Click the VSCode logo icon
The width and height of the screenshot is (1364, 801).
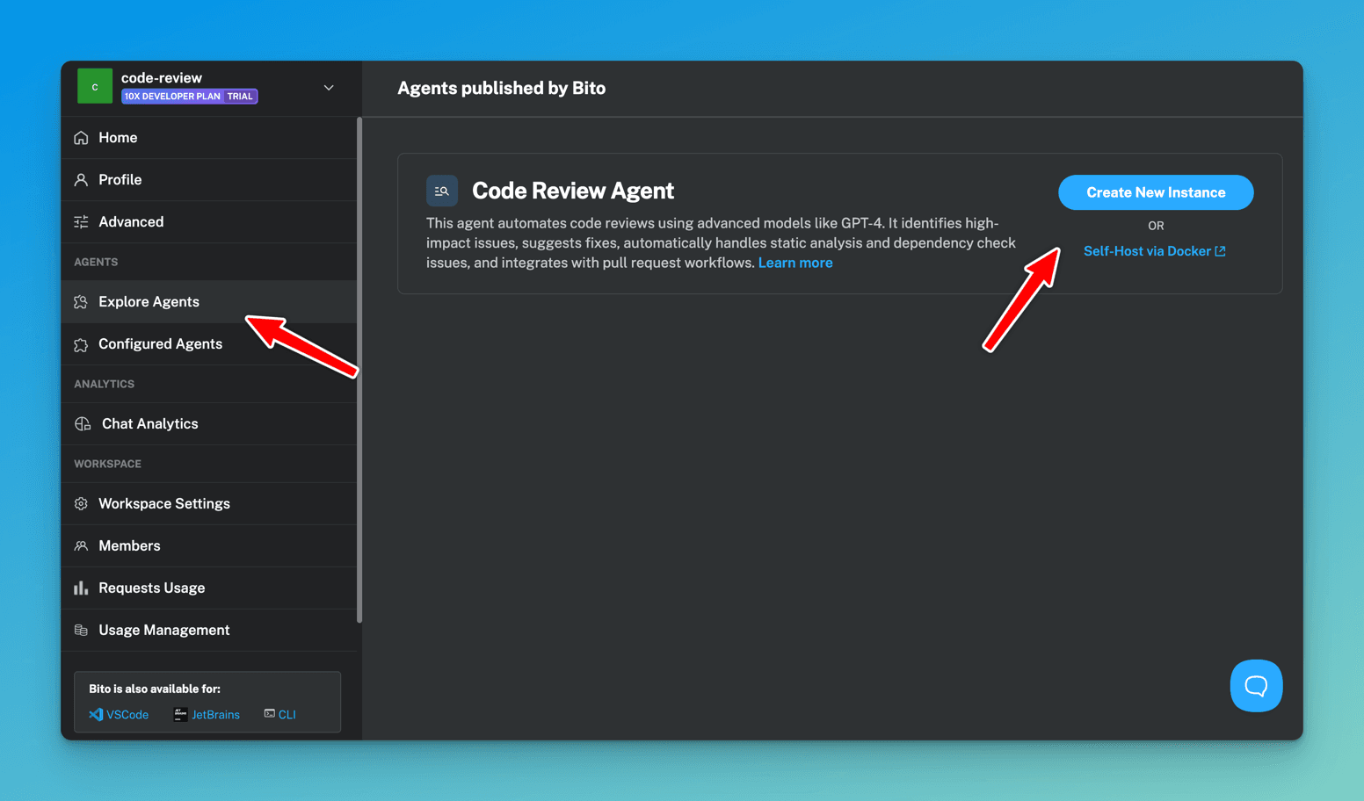point(96,715)
